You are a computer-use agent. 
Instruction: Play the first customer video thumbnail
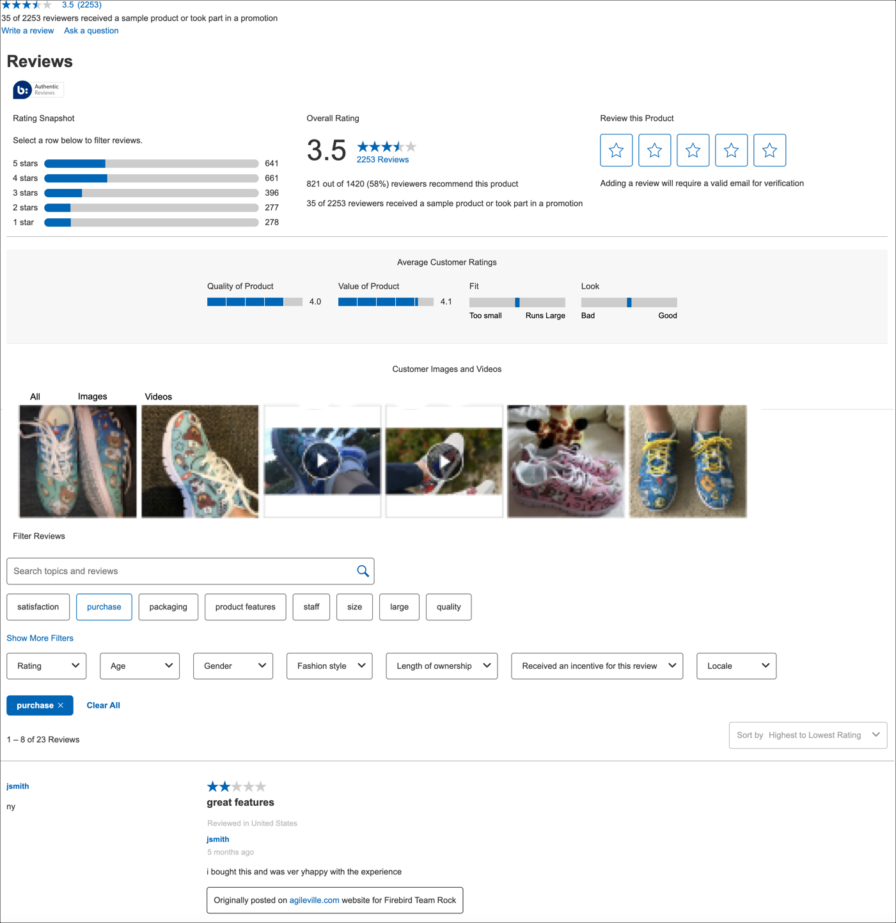322,461
